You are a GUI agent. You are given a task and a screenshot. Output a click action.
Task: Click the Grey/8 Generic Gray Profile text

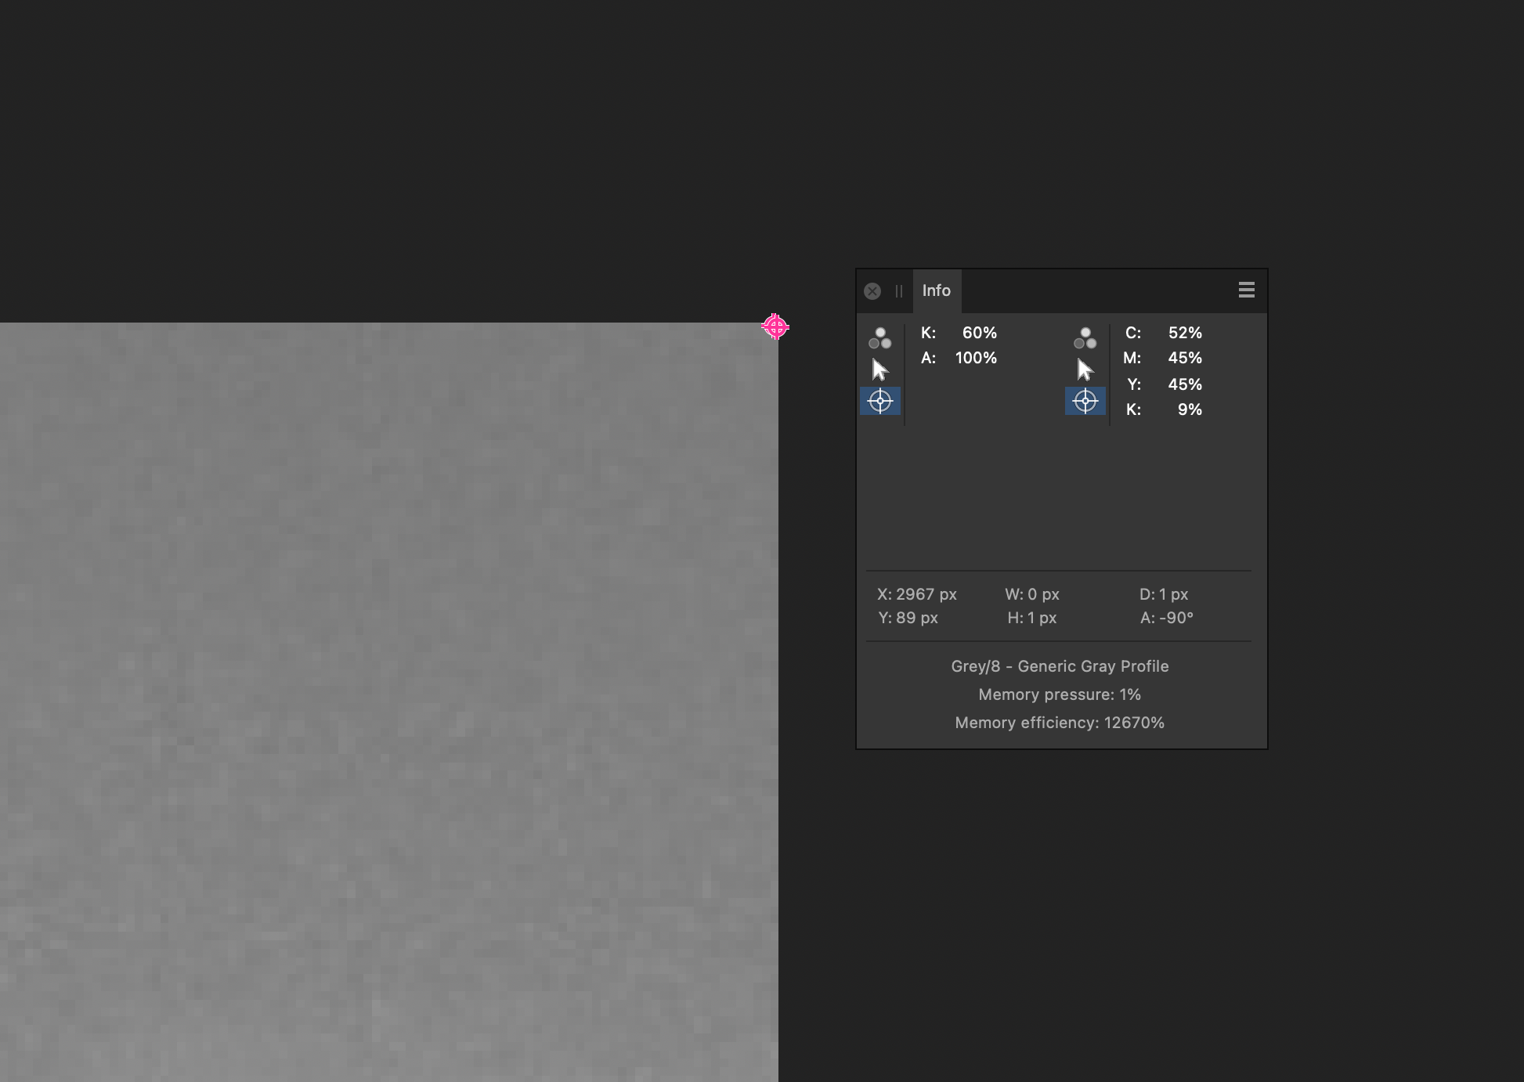[1060, 666]
